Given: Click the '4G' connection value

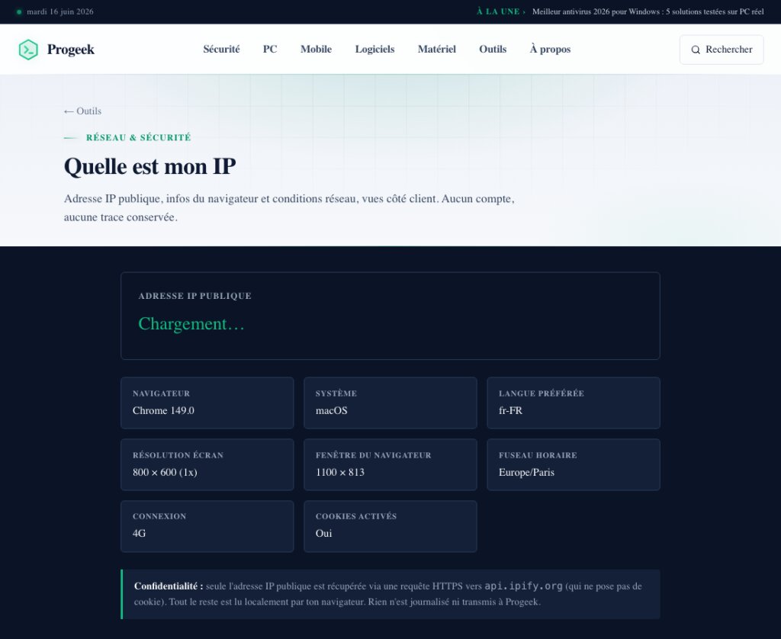Looking at the screenshot, I should (x=139, y=534).
